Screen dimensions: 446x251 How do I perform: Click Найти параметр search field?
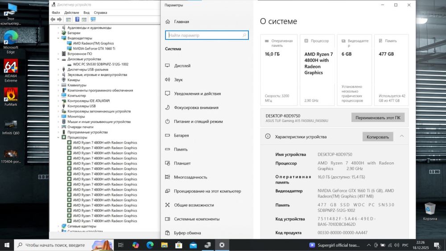pyautogui.click(x=207, y=35)
